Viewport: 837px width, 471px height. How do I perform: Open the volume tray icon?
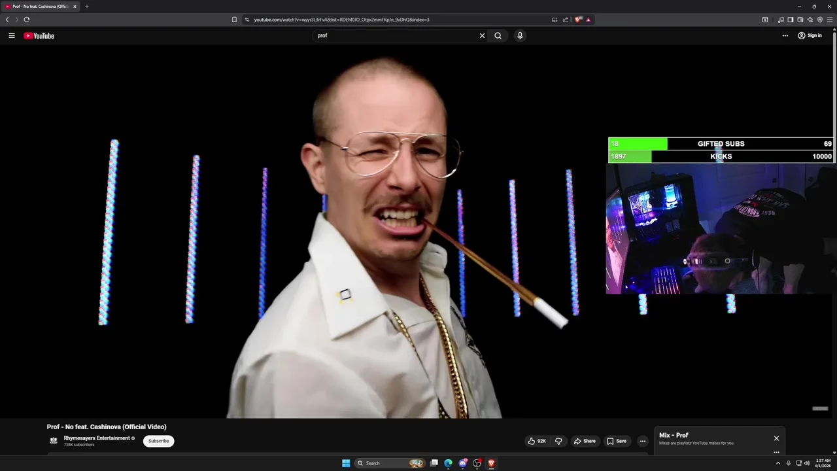pyautogui.click(x=807, y=463)
